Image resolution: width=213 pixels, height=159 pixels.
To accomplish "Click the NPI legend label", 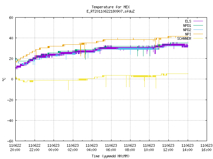I will (x=188, y=34).
